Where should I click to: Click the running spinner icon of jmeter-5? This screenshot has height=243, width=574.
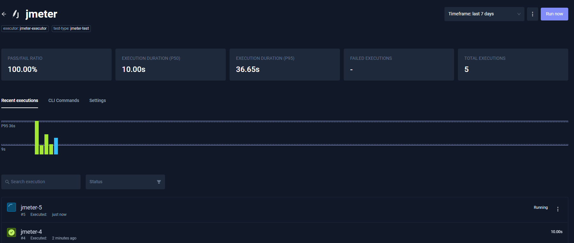pos(12,208)
